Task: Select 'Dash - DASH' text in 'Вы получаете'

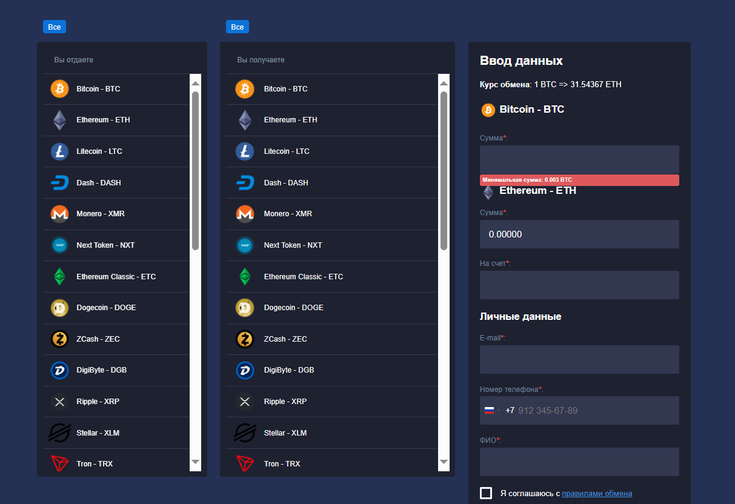Action: coord(286,183)
